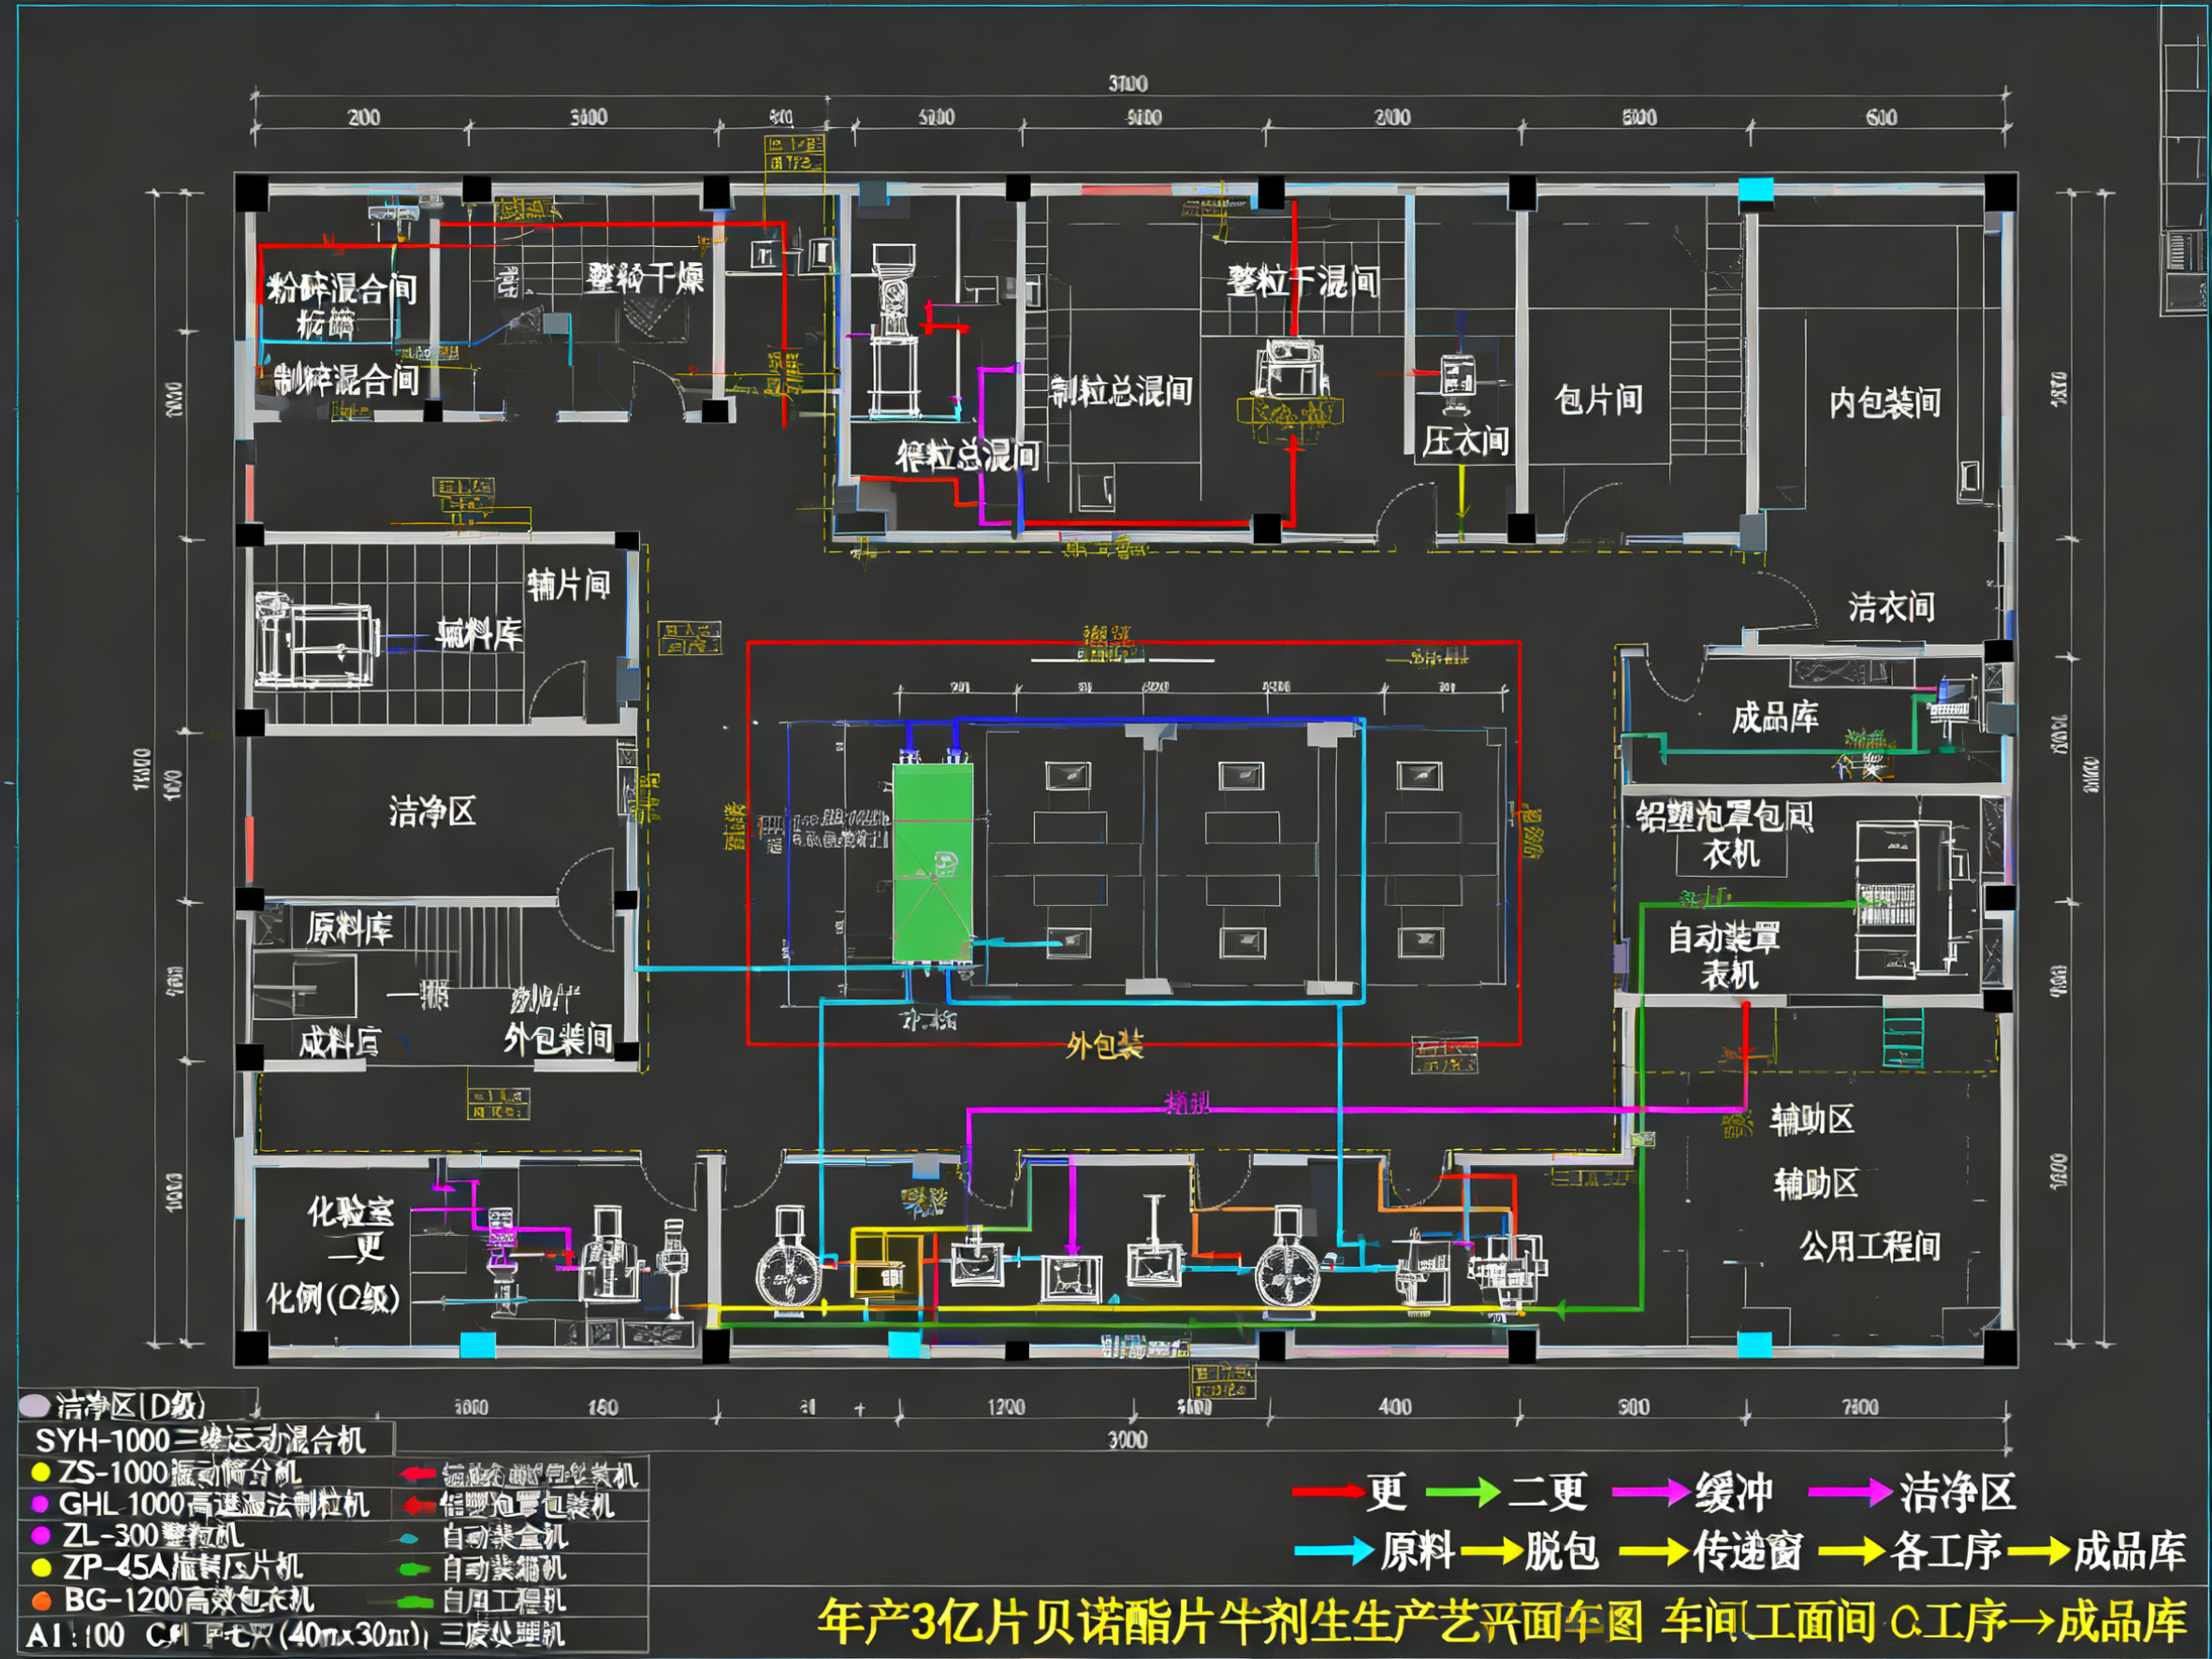Click the 整粒干混间 room label

[x=1303, y=282]
